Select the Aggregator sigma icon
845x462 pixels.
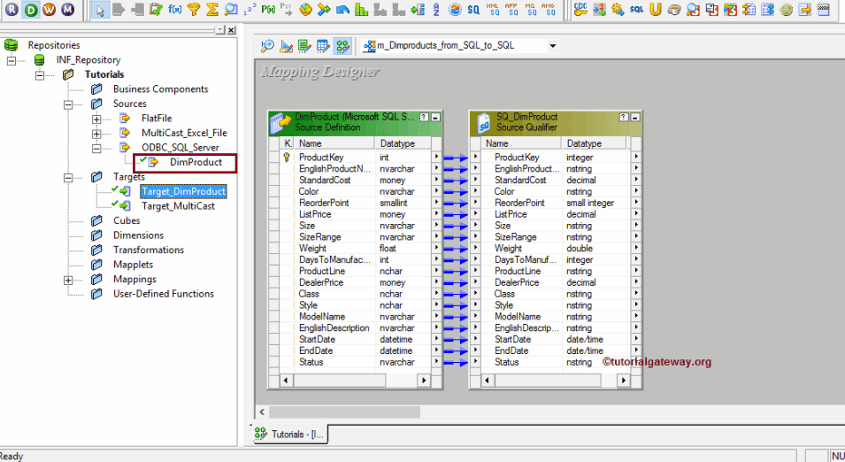[x=212, y=10]
